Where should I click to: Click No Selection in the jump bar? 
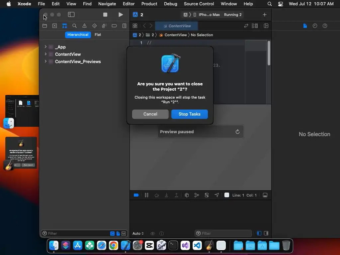coord(202,35)
